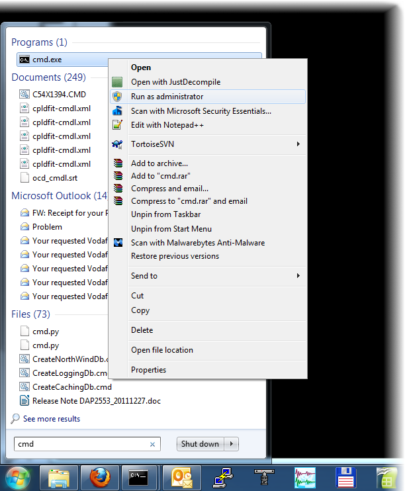Choose Compress and email...
This screenshot has width=405, height=491.
pyautogui.click(x=208, y=189)
